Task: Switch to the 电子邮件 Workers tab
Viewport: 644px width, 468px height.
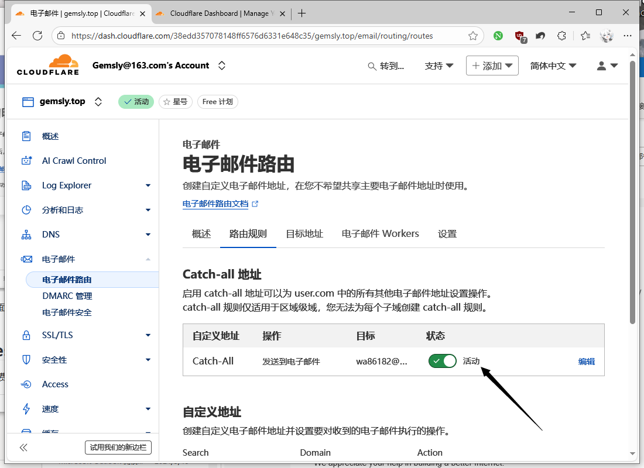Action: (380, 234)
